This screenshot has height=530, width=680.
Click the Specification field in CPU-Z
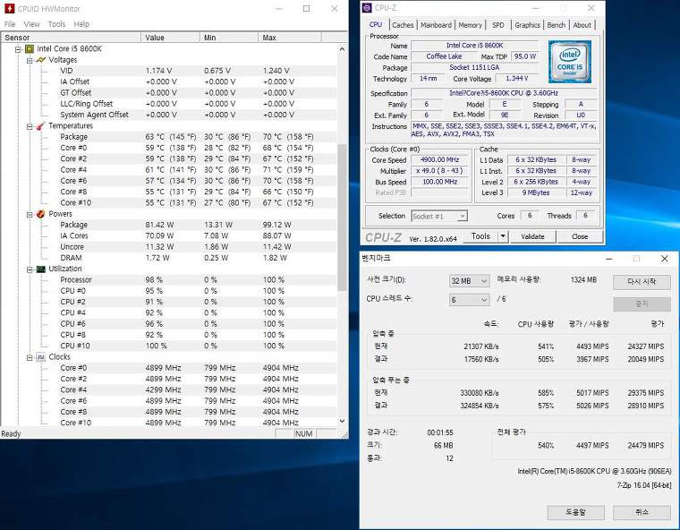[503, 93]
